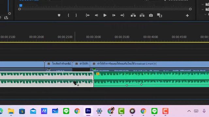
Task: Step forward one frame
Action: click(114, 15)
